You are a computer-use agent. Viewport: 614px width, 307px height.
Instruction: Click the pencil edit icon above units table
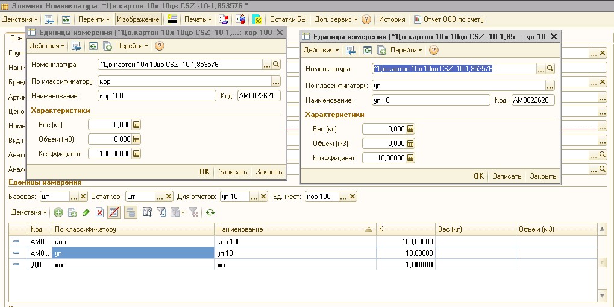point(86,212)
